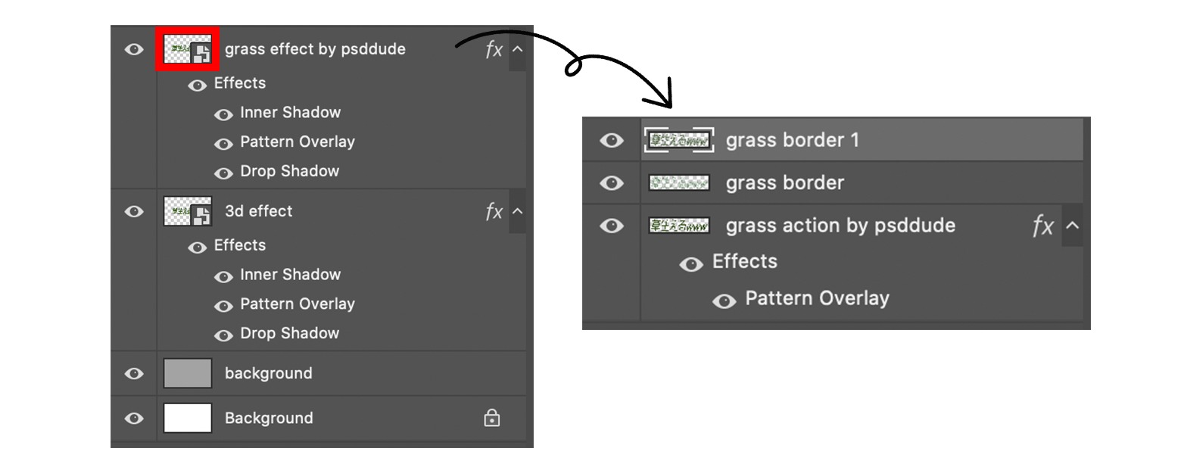Hide Drop Shadow effect on 3d effect layer

223,335
